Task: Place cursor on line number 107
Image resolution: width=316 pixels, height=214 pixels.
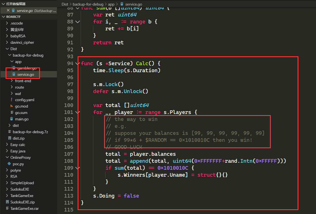Action: 69,154
